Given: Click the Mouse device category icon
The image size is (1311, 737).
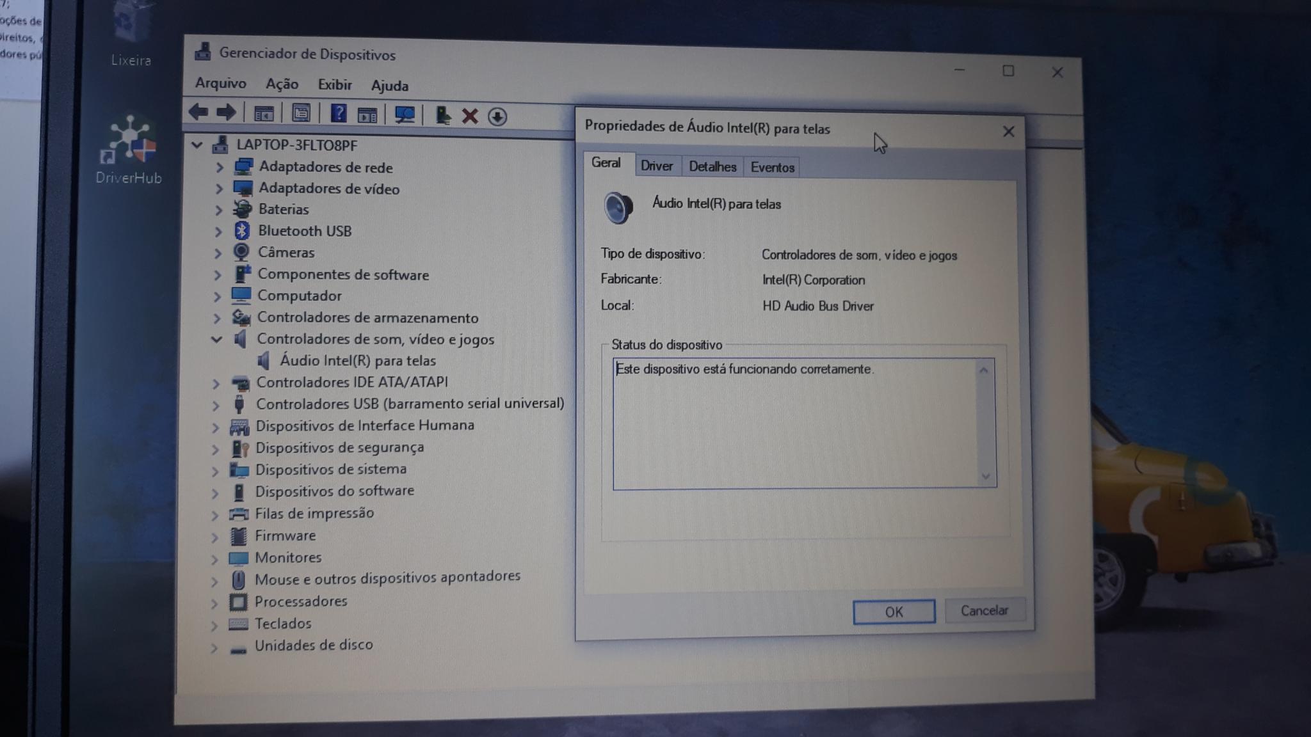Looking at the screenshot, I should point(238,580).
